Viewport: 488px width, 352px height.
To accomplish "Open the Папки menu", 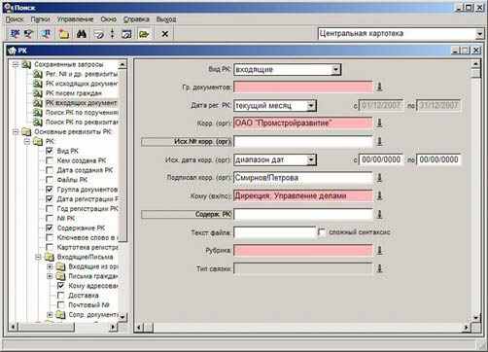I will tap(40, 19).
